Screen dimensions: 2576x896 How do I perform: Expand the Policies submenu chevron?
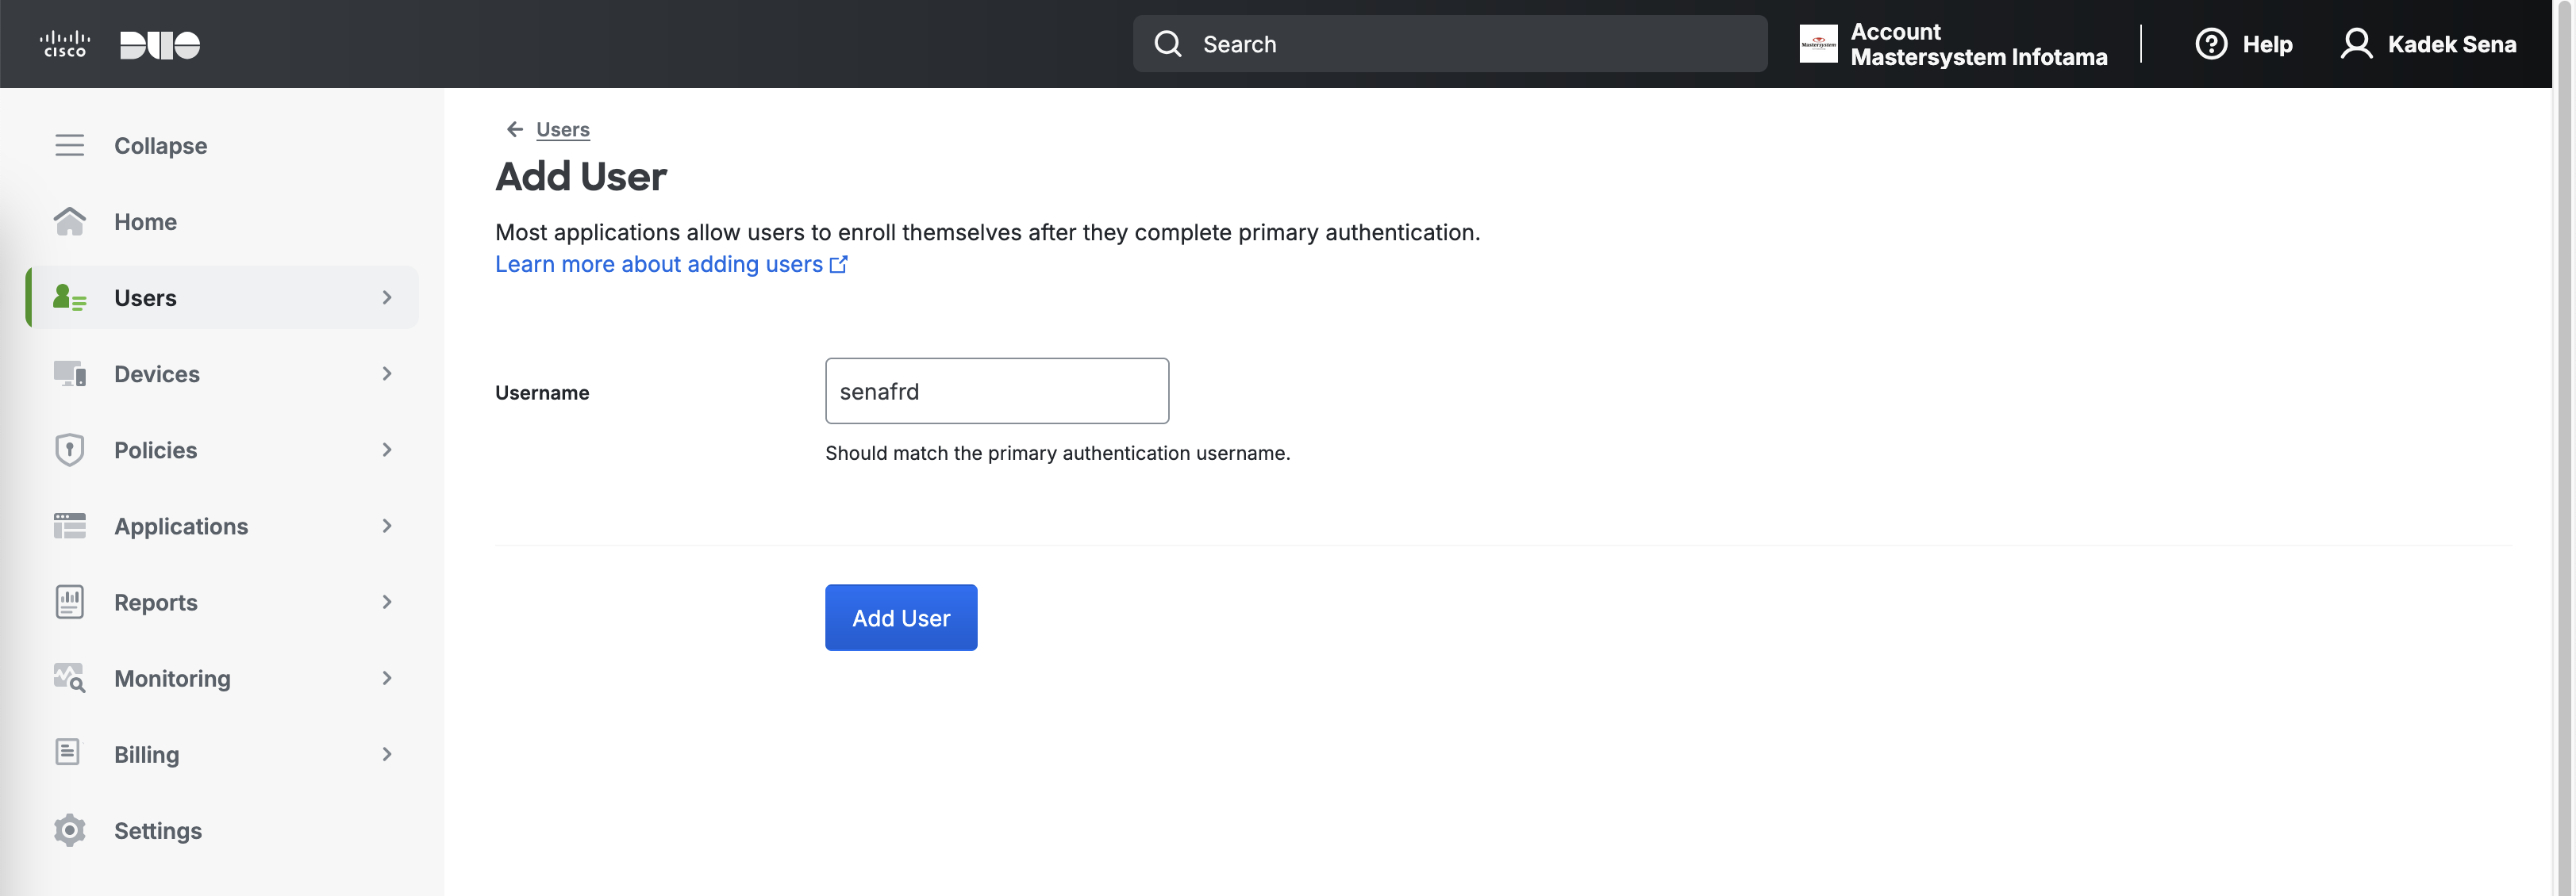pos(387,450)
